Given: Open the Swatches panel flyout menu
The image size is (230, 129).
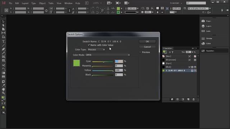Looking at the screenshot, I should click(x=197, y=48).
